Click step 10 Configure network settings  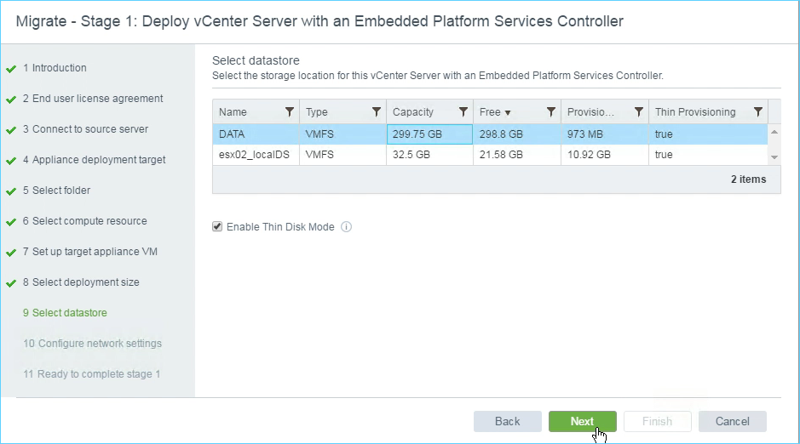[92, 343]
